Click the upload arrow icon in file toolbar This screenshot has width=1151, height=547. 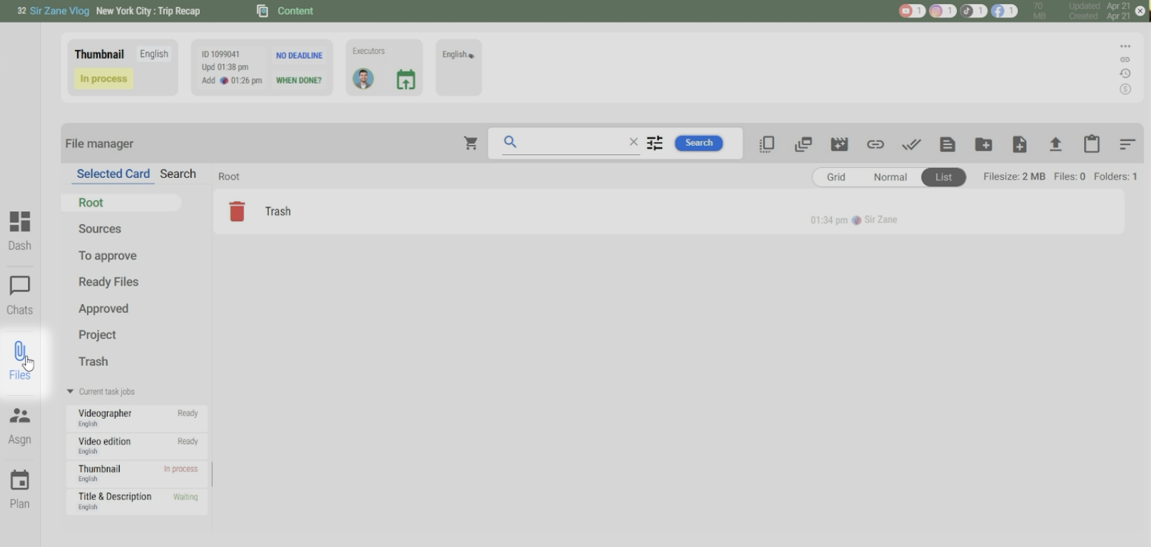click(x=1055, y=144)
